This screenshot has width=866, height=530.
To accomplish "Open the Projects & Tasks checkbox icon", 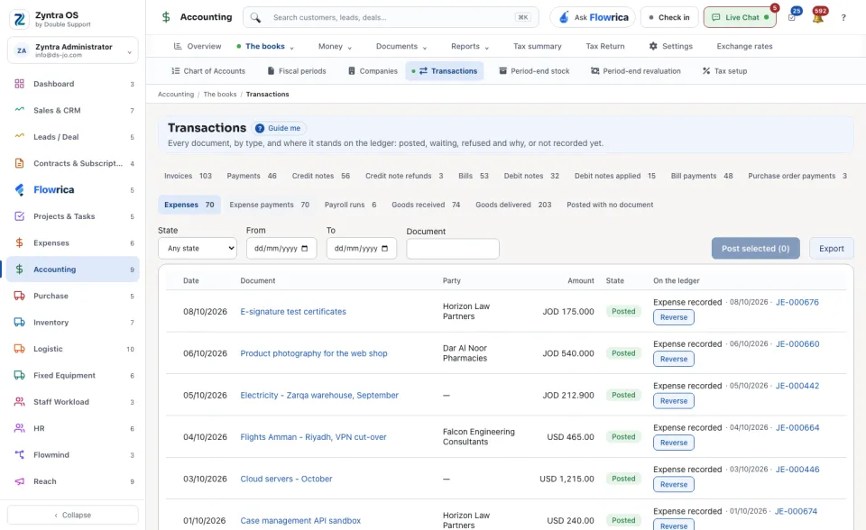I will click(x=19, y=216).
